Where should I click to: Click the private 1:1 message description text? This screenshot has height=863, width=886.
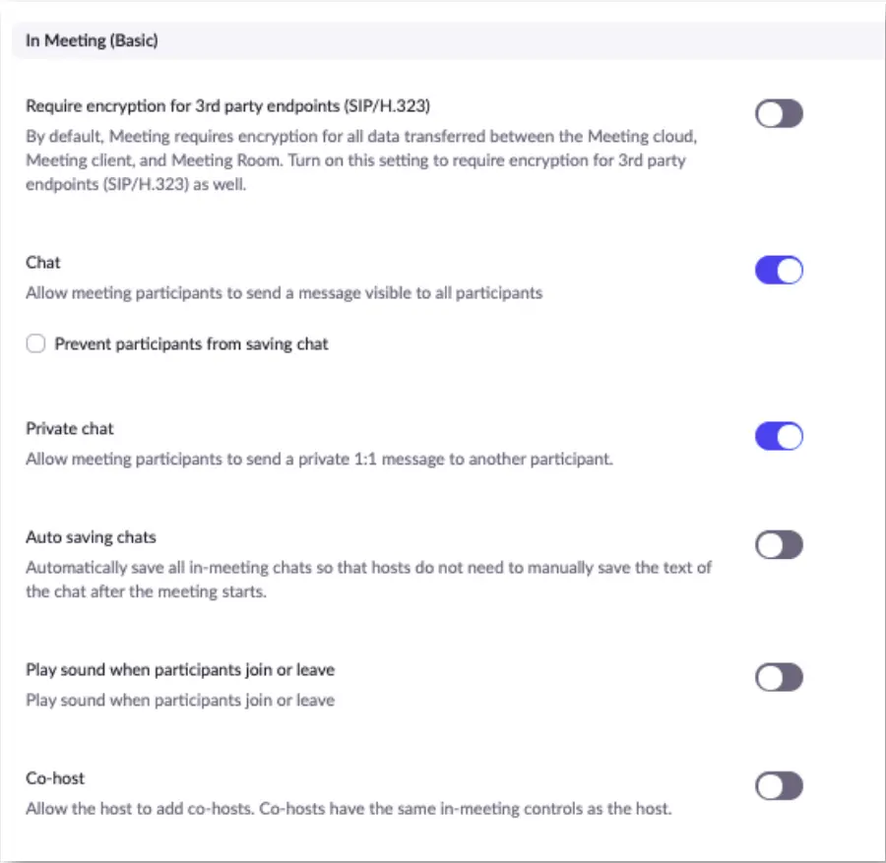coord(319,460)
